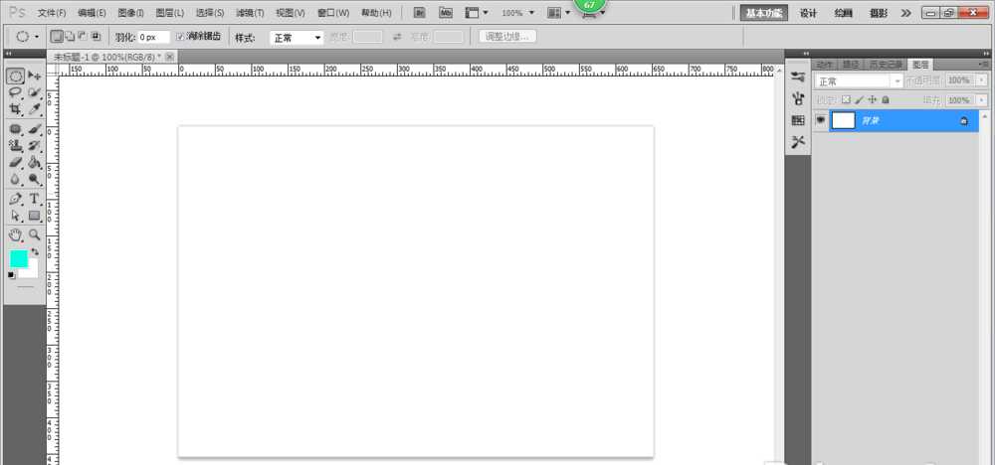Select the Horizontal Type tool (T)

[x=34, y=199]
